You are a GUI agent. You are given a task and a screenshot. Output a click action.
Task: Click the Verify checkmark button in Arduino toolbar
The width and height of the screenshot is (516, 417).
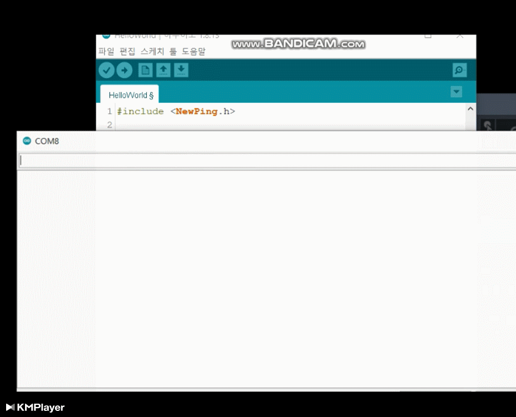click(106, 70)
